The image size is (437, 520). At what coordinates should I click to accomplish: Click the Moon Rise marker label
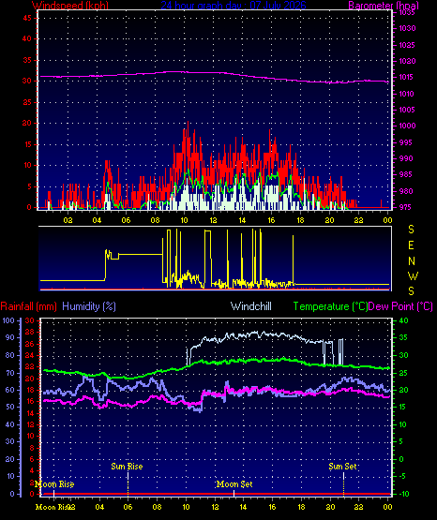click(x=54, y=484)
